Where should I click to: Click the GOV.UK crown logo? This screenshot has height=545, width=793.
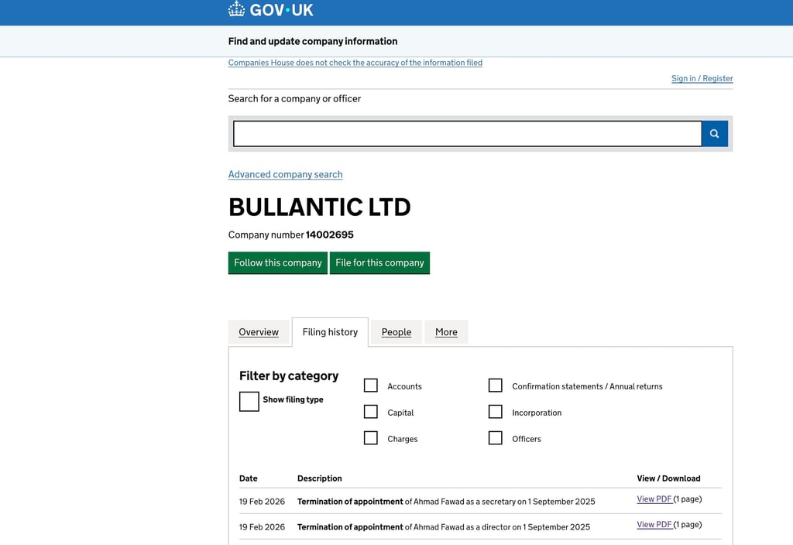[x=236, y=9]
